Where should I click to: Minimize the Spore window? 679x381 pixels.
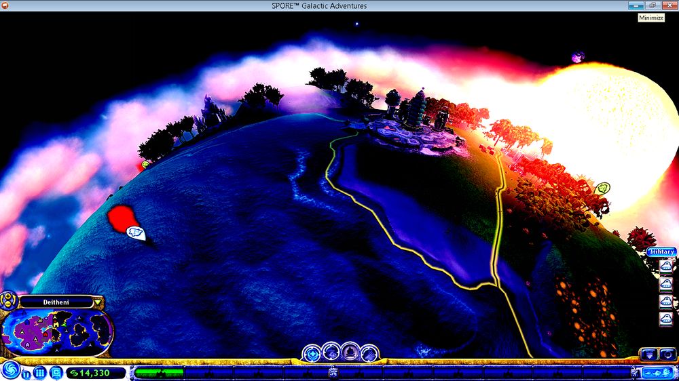[x=636, y=5]
